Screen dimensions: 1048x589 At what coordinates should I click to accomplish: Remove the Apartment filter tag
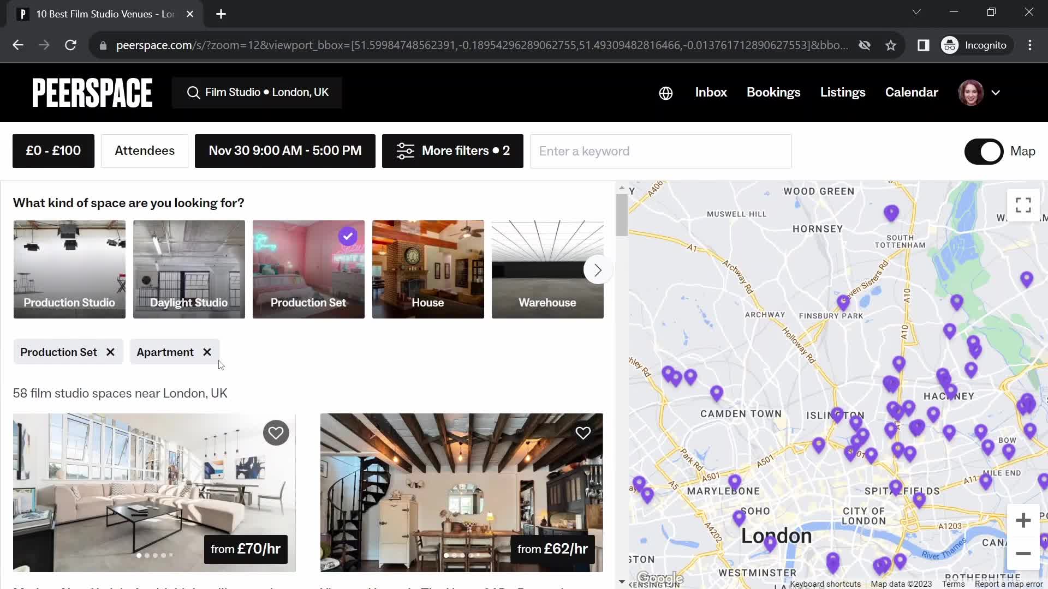(208, 352)
